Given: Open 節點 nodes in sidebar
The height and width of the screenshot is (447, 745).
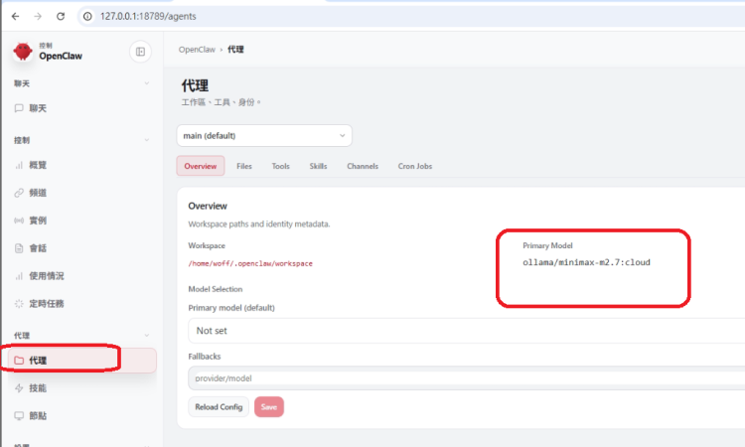Looking at the screenshot, I should [38, 415].
